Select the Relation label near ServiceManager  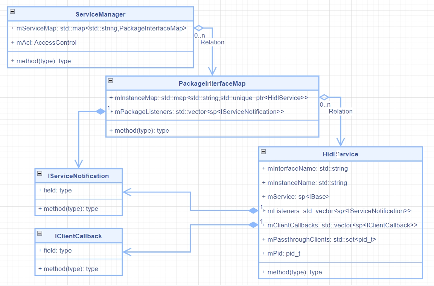coord(212,42)
